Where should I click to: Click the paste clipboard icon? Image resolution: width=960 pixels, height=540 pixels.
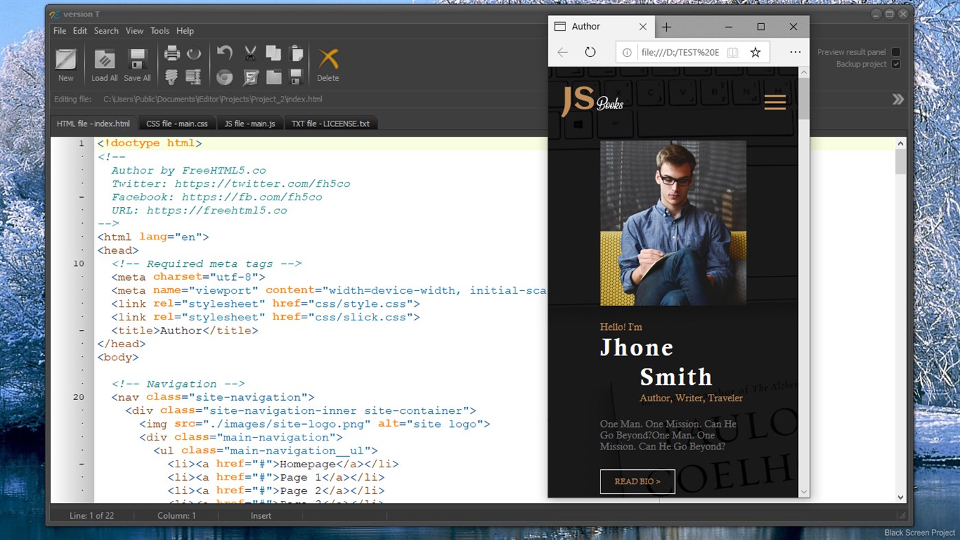296,53
